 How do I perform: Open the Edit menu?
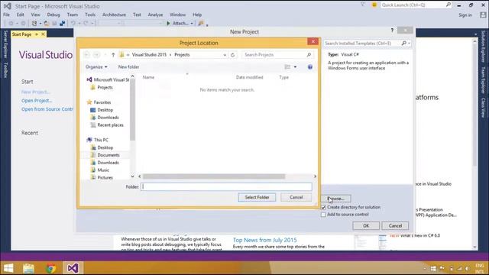point(21,15)
